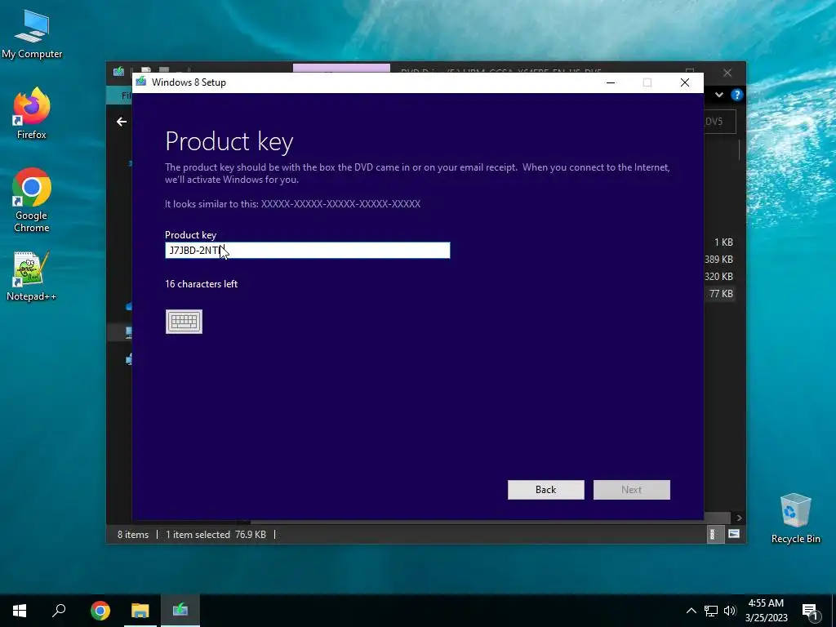The image size is (836, 627).
Task: Switch Explorer to large icons view
Action: pyautogui.click(x=734, y=534)
